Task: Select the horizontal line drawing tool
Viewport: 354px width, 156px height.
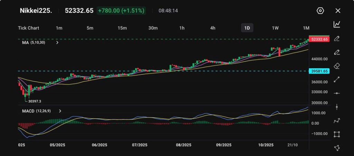Action: tap(337, 93)
